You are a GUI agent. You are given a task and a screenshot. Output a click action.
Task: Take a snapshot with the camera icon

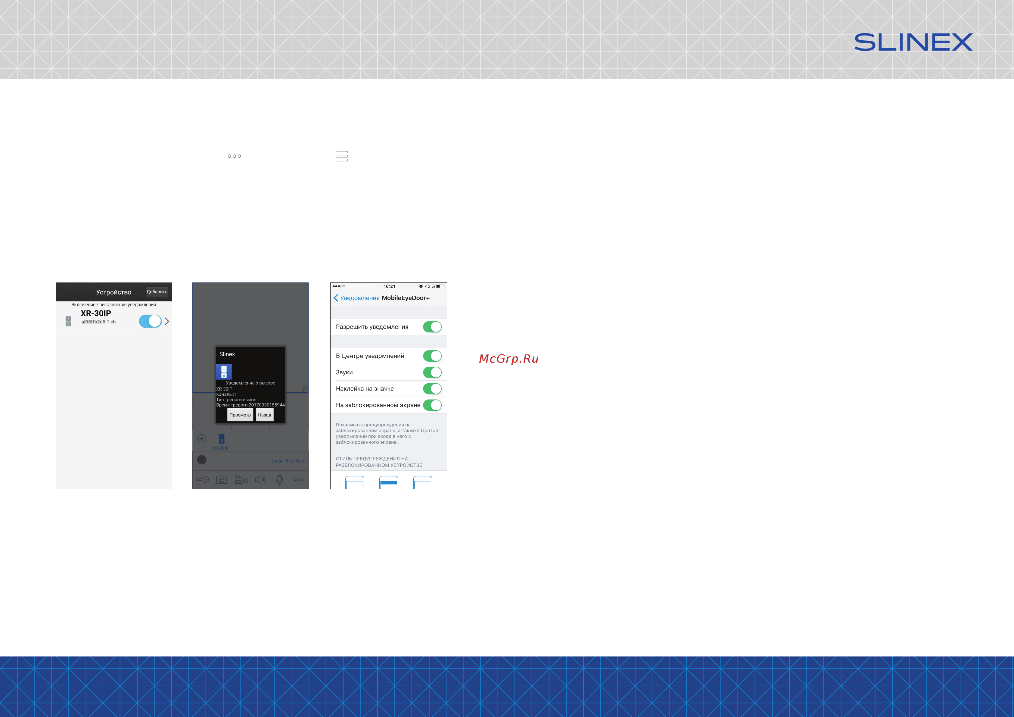[x=222, y=480]
